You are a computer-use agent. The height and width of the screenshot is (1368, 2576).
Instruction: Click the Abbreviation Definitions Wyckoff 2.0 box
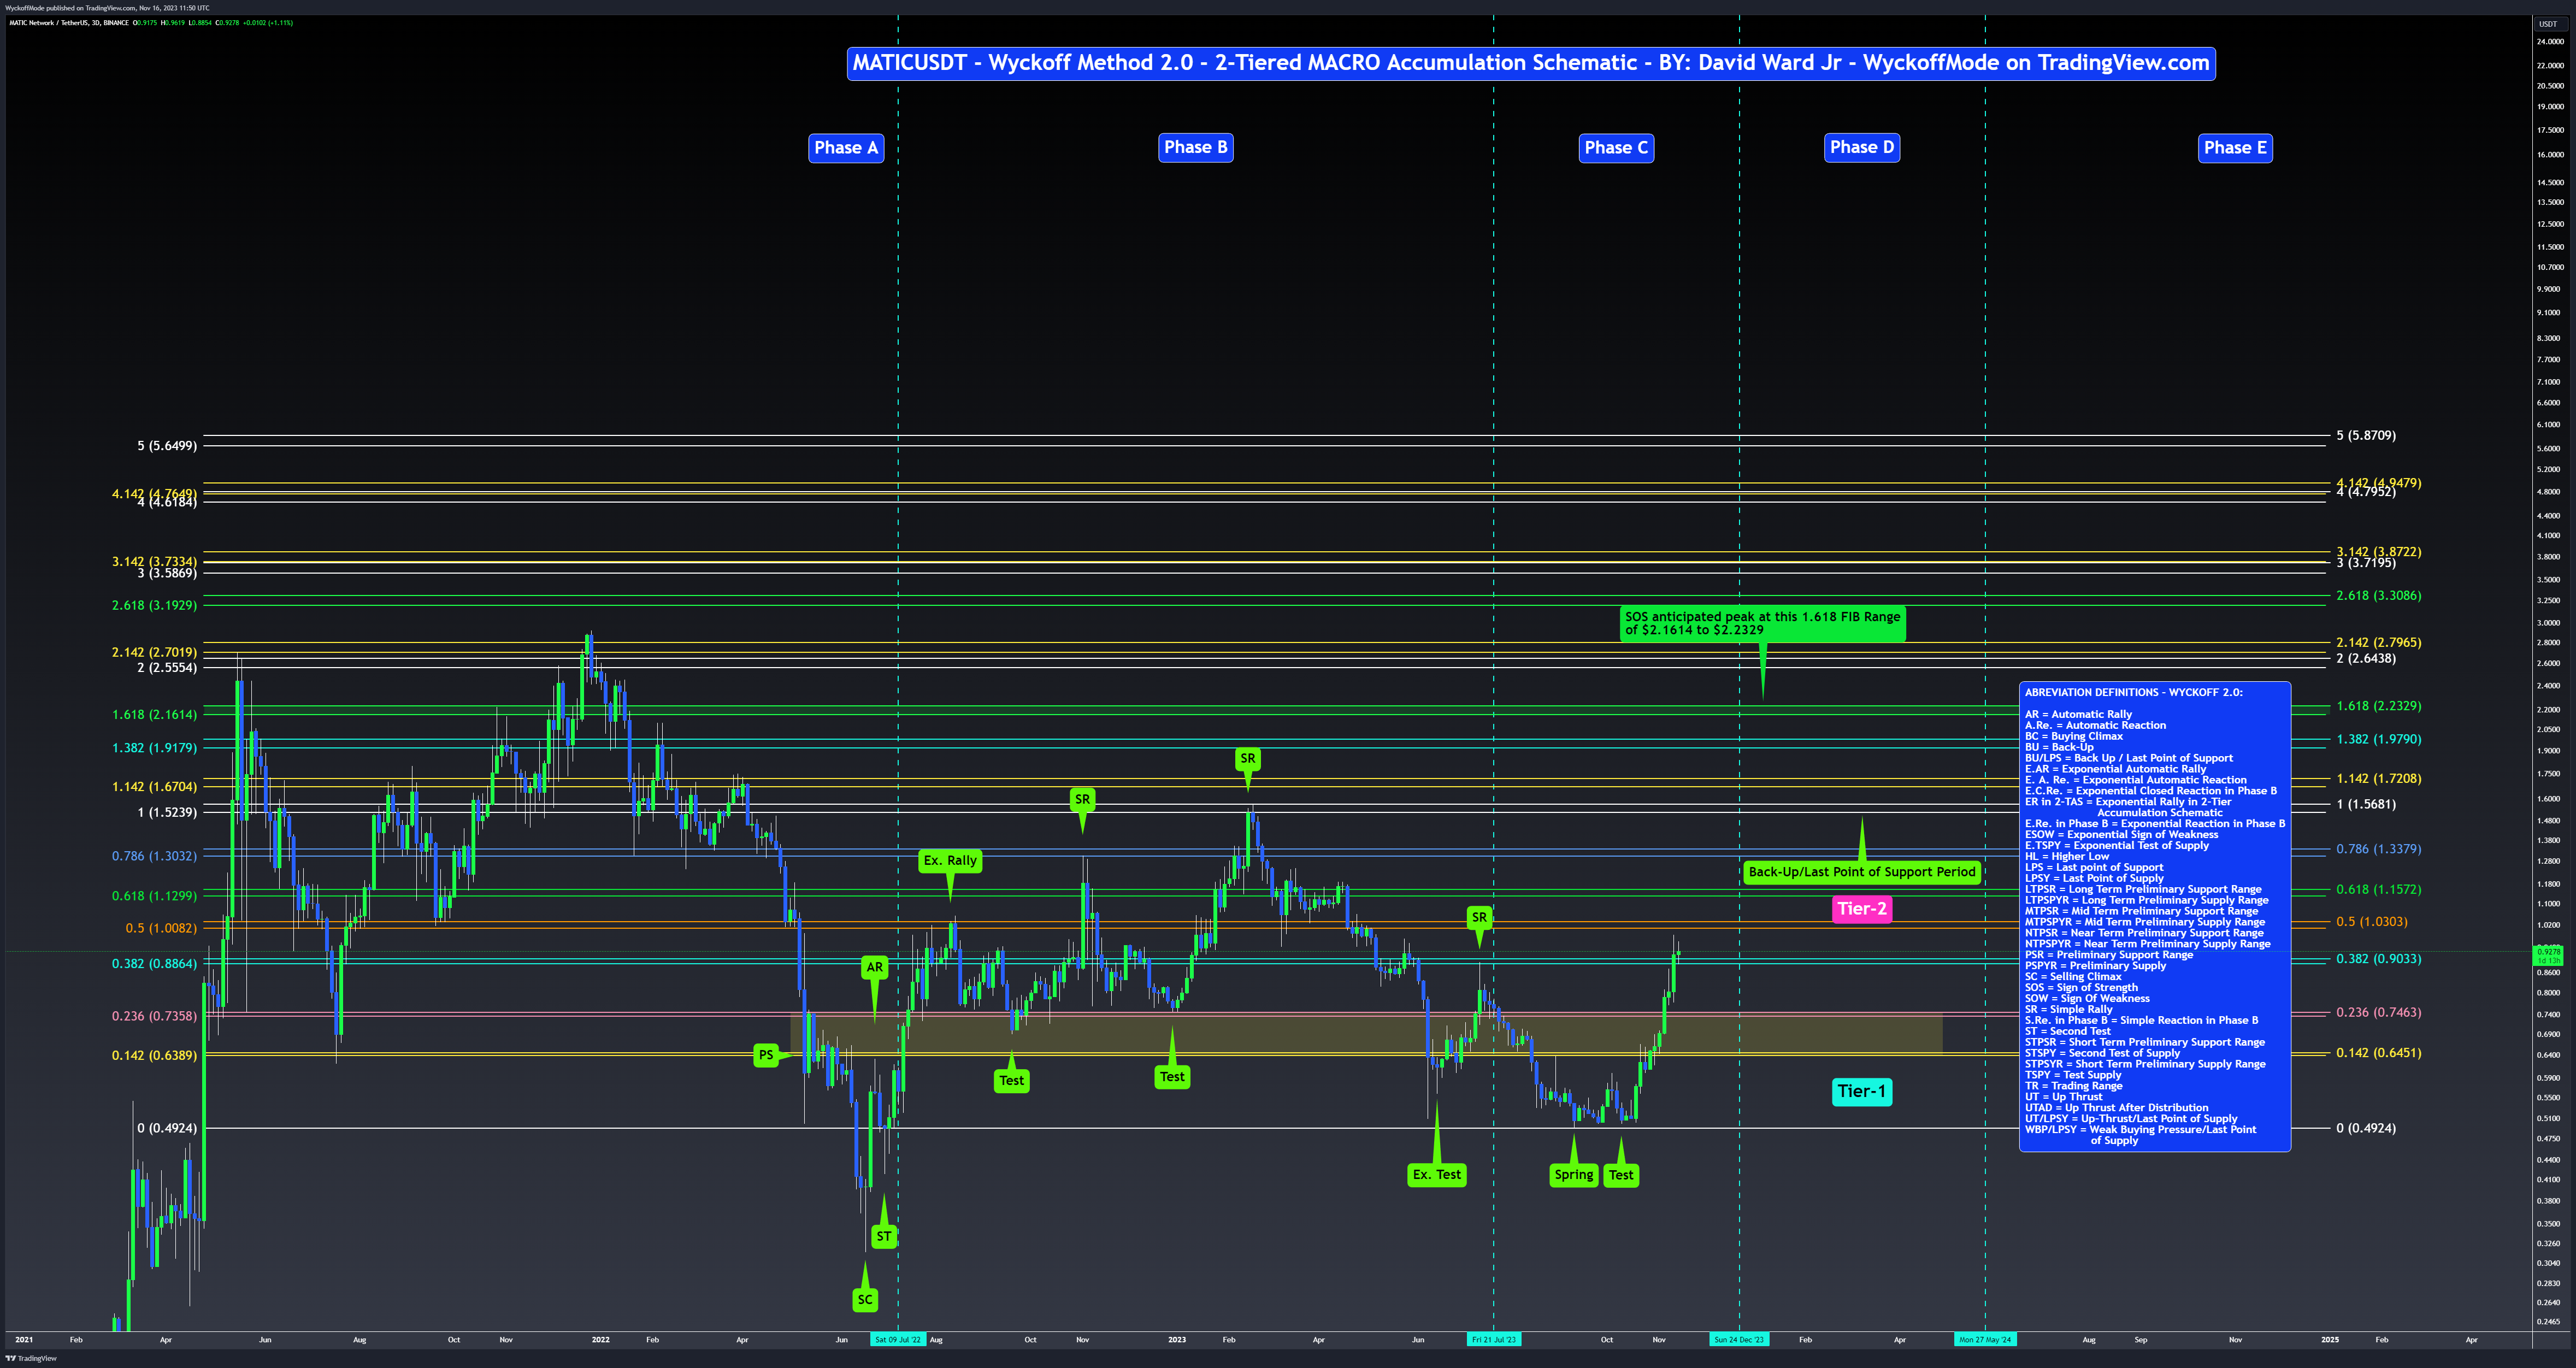(2155, 916)
